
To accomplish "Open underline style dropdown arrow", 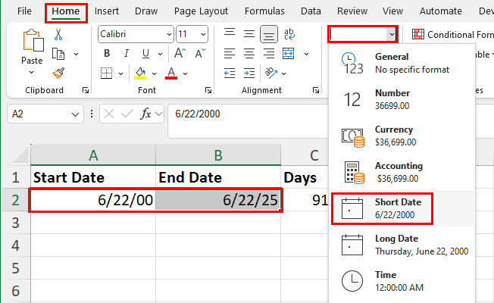I will (x=160, y=55).
